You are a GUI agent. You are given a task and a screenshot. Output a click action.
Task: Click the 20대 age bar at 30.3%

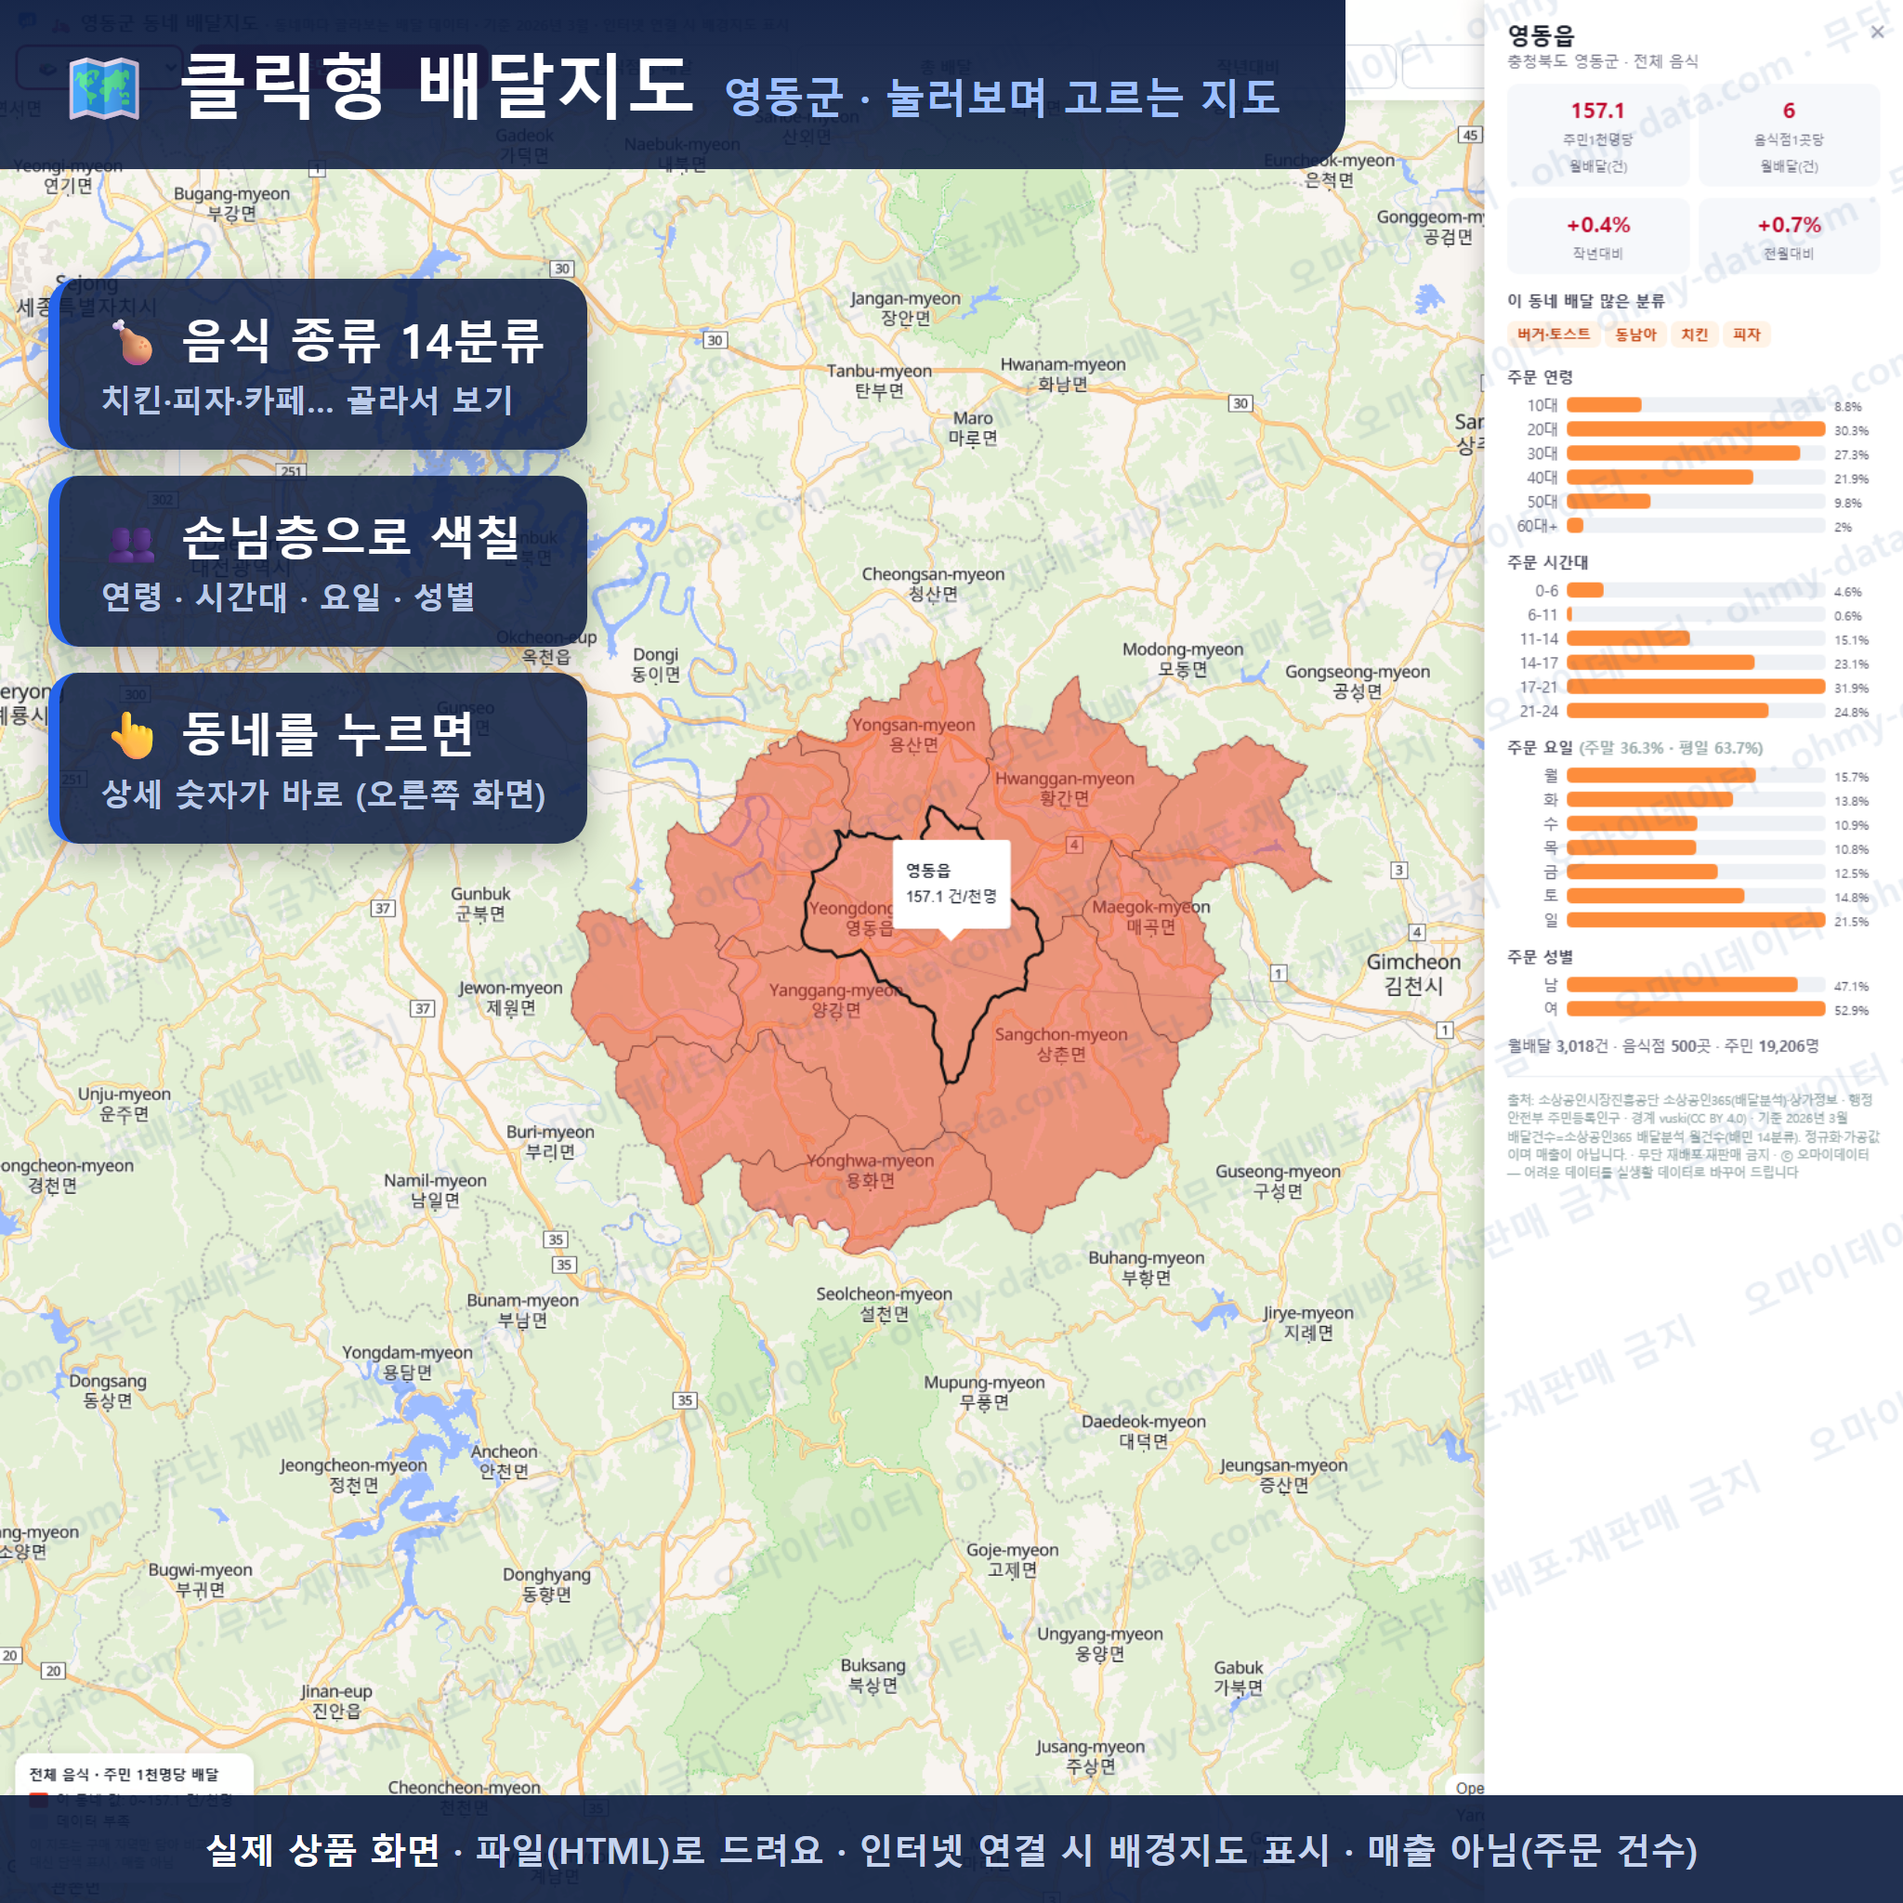[1695, 429]
